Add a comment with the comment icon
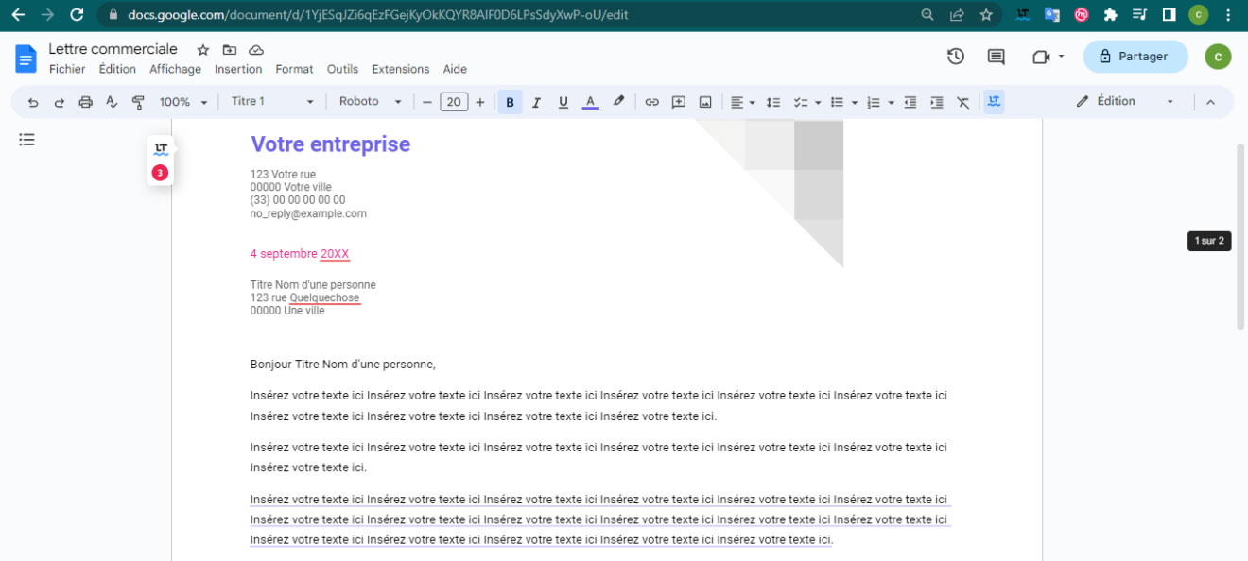The image size is (1248, 561). [678, 101]
